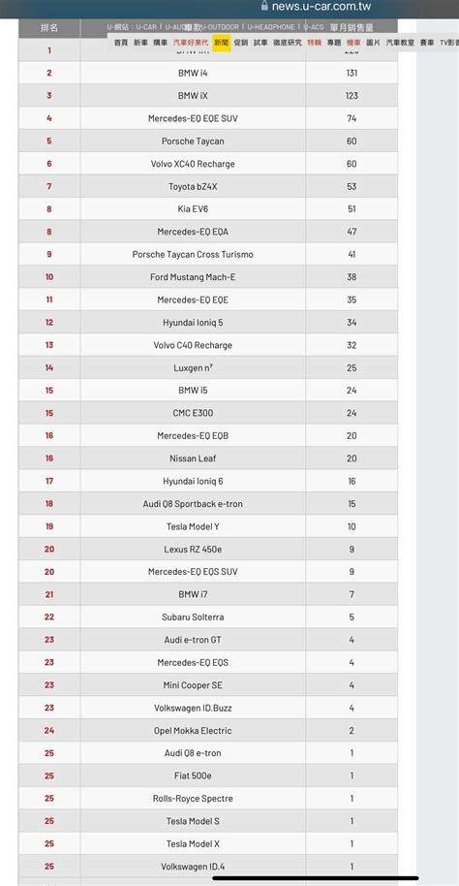Visit the U-CAR site link
Screen dimensions: 459x886
point(146,26)
